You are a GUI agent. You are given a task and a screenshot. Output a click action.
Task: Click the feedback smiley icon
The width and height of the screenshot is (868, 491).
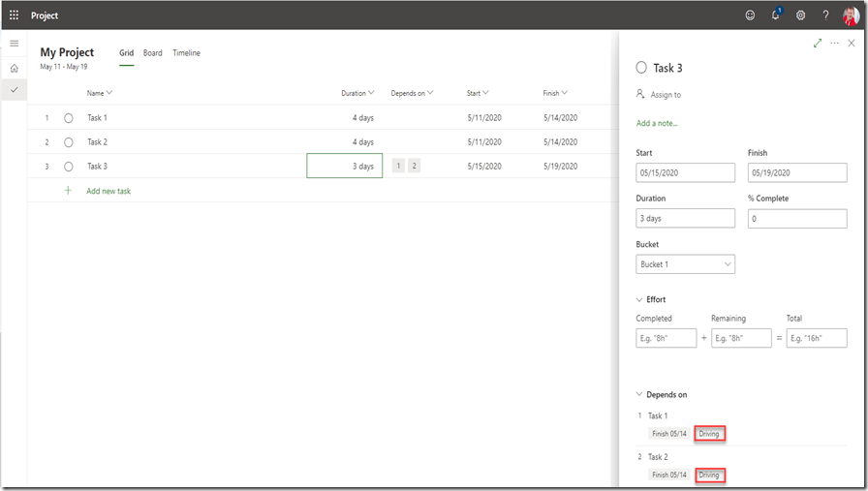(750, 15)
